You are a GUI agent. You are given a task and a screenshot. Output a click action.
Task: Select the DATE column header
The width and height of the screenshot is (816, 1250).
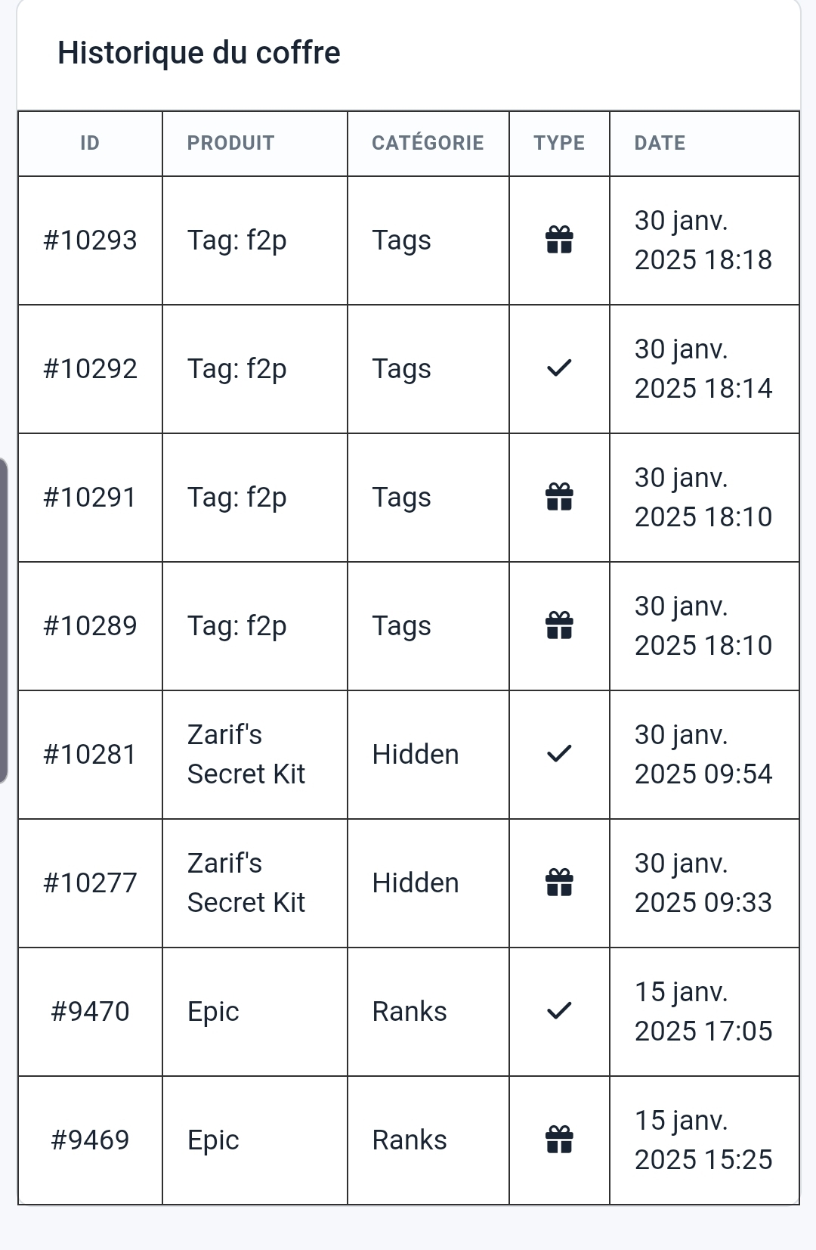tap(660, 143)
